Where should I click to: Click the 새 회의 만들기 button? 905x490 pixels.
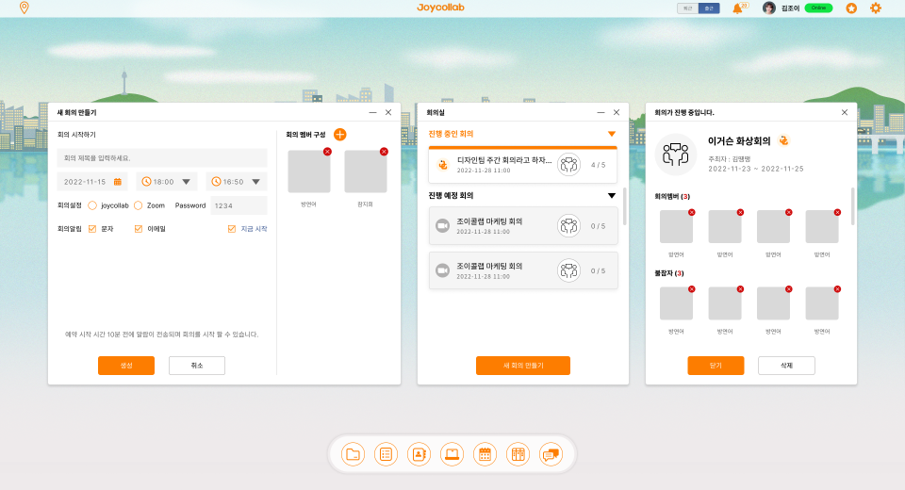[523, 366]
